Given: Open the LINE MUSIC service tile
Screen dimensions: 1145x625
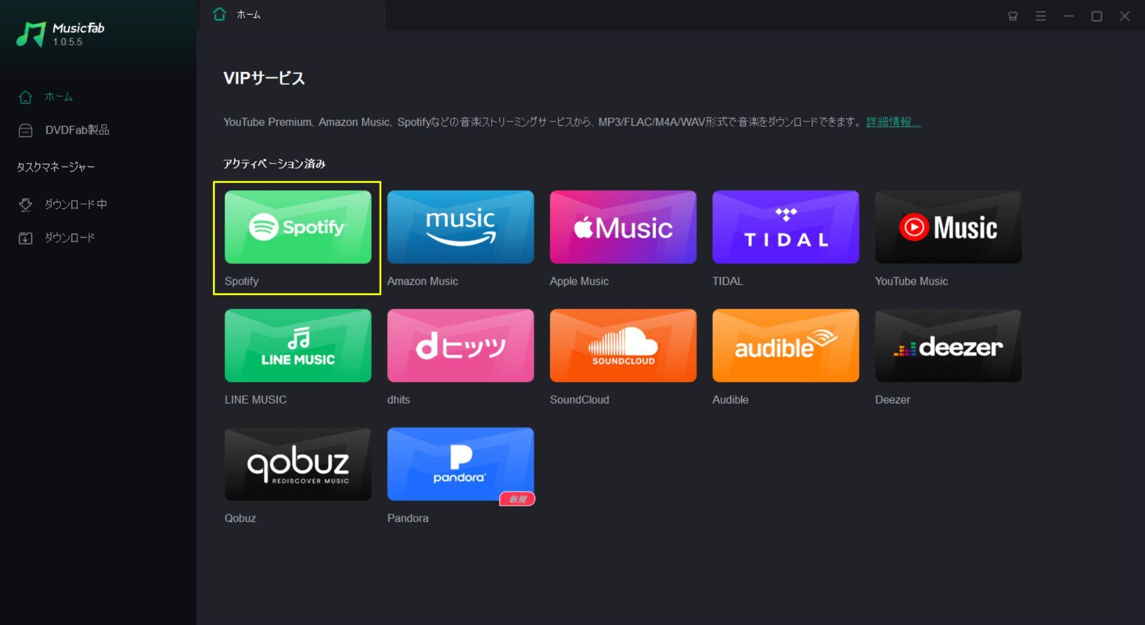Looking at the screenshot, I should [x=297, y=345].
